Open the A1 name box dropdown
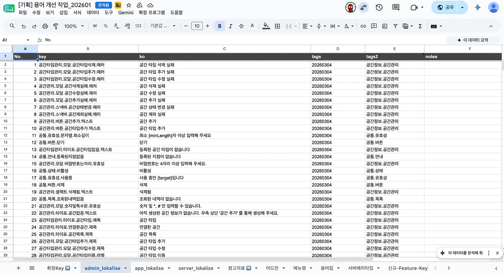504x273 pixels. [28, 40]
